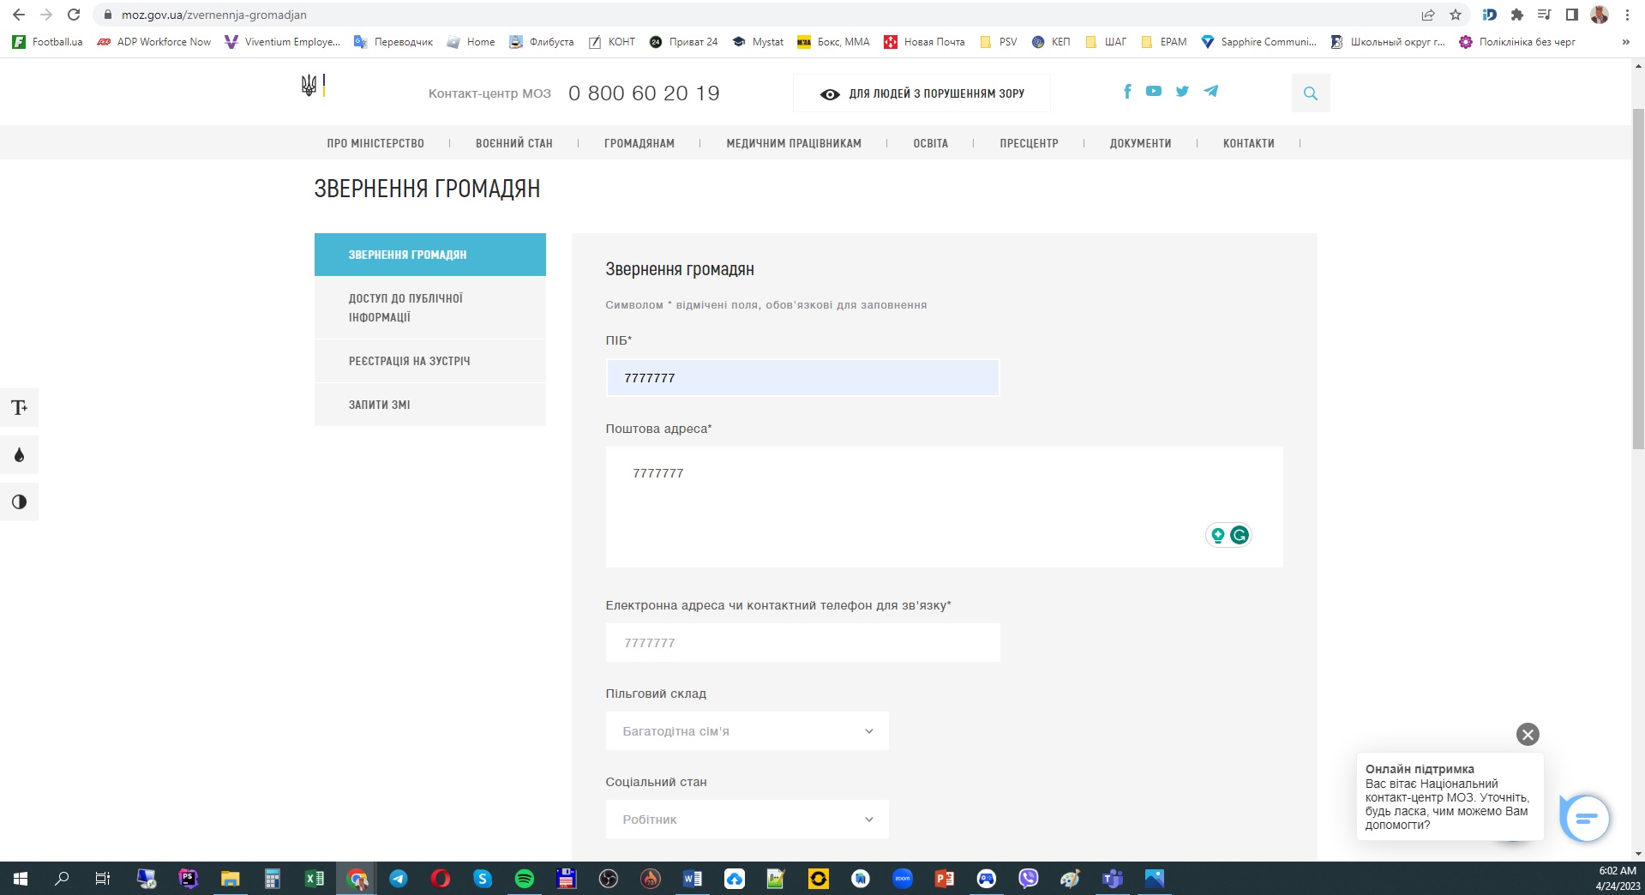This screenshot has height=895, width=1645.
Task: Close the online support popup
Action: (x=1528, y=735)
